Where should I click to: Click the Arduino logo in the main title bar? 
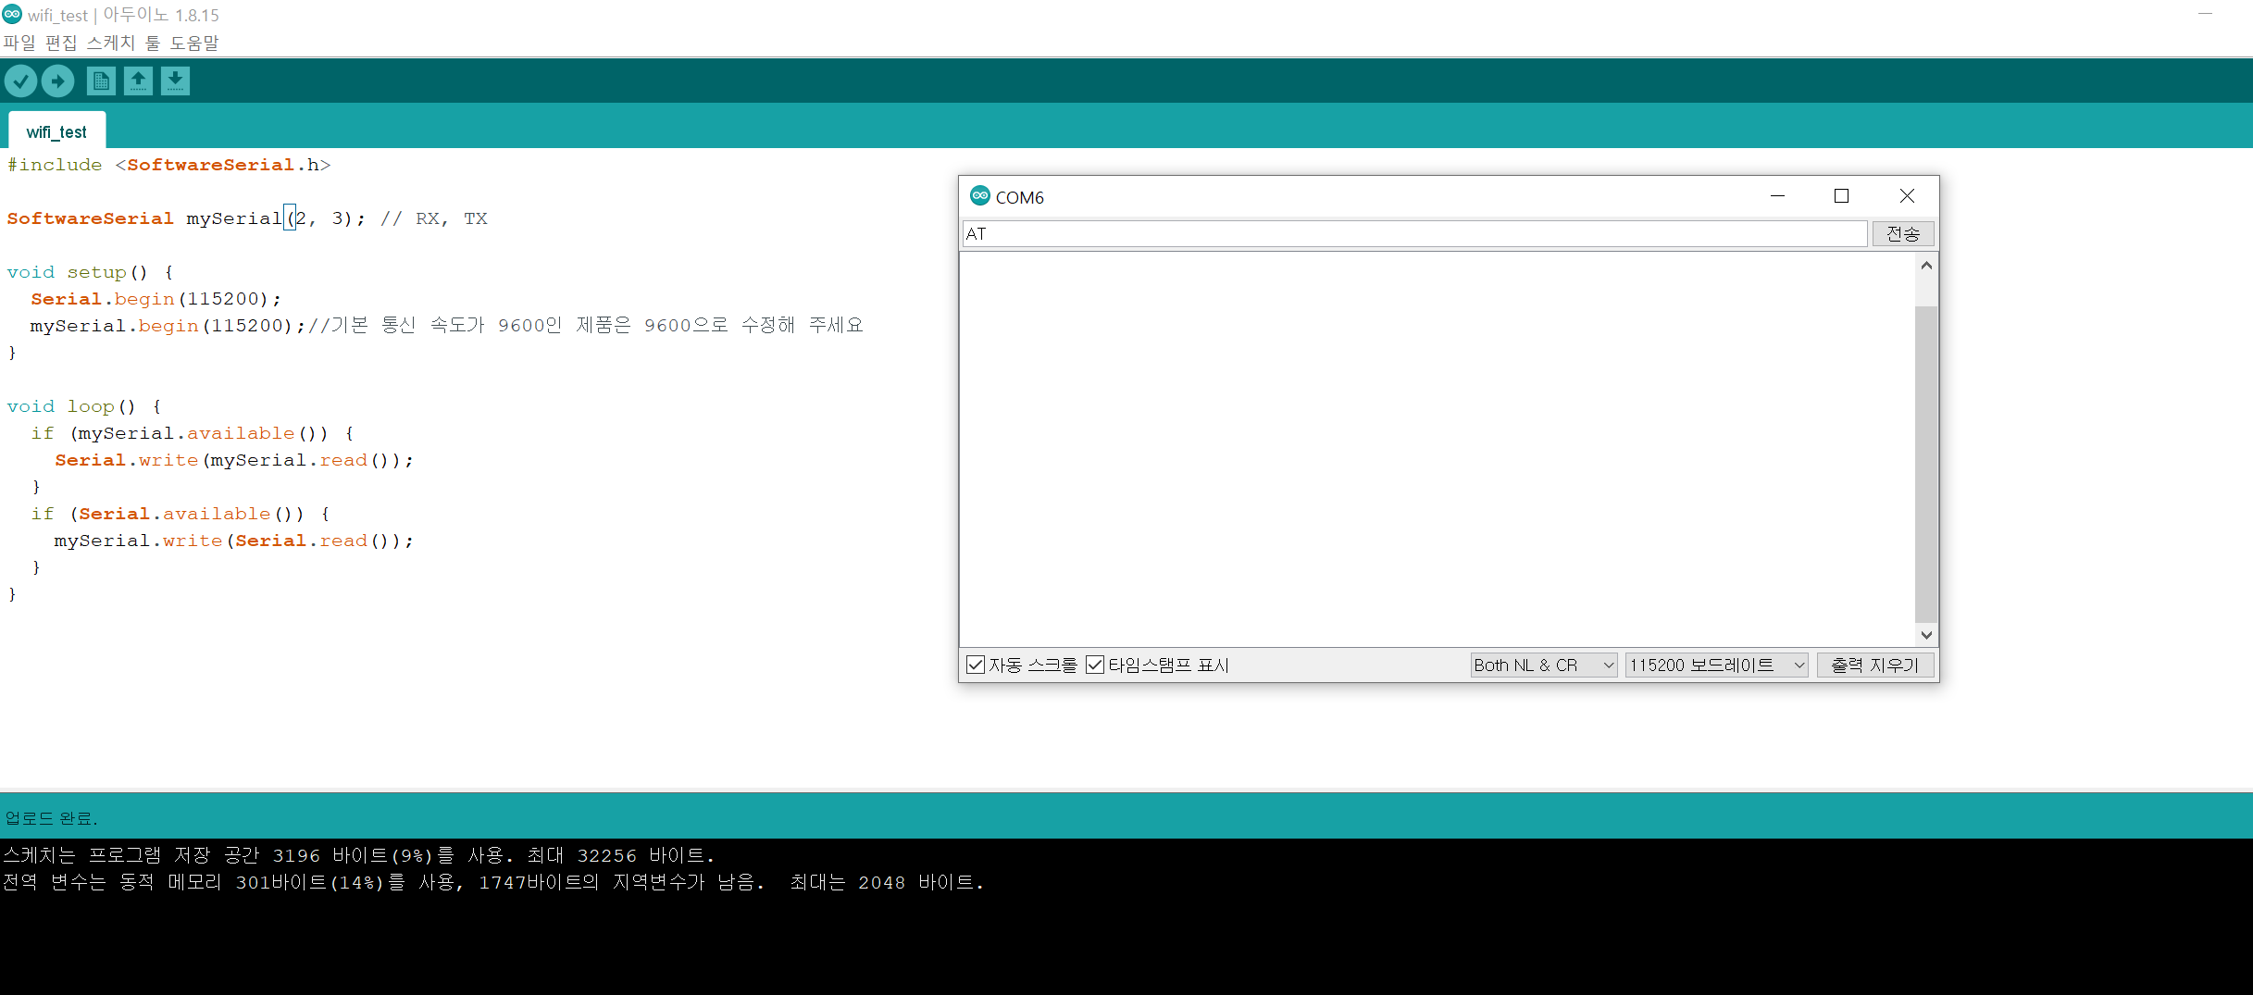pyautogui.click(x=12, y=14)
